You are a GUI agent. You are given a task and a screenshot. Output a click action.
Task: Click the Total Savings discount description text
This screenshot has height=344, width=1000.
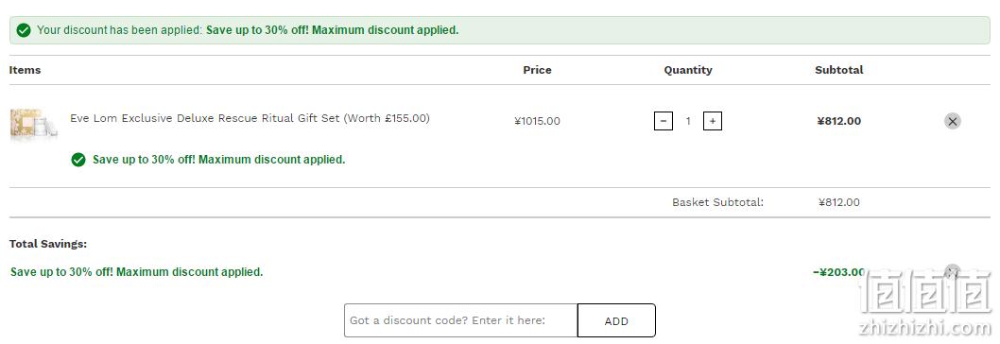point(136,272)
